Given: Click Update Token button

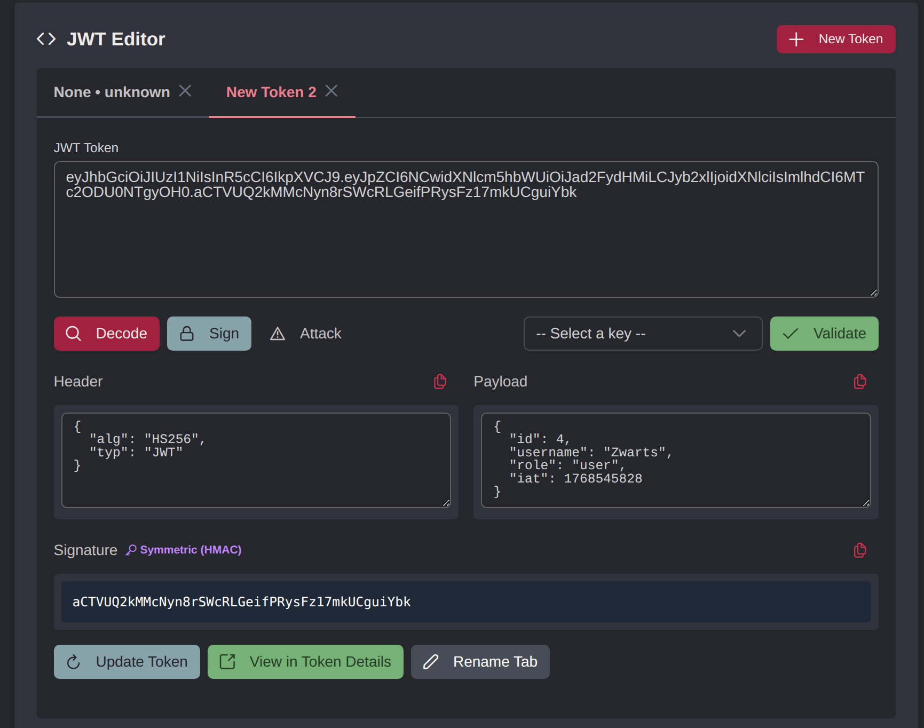Looking at the screenshot, I should tap(127, 662).
